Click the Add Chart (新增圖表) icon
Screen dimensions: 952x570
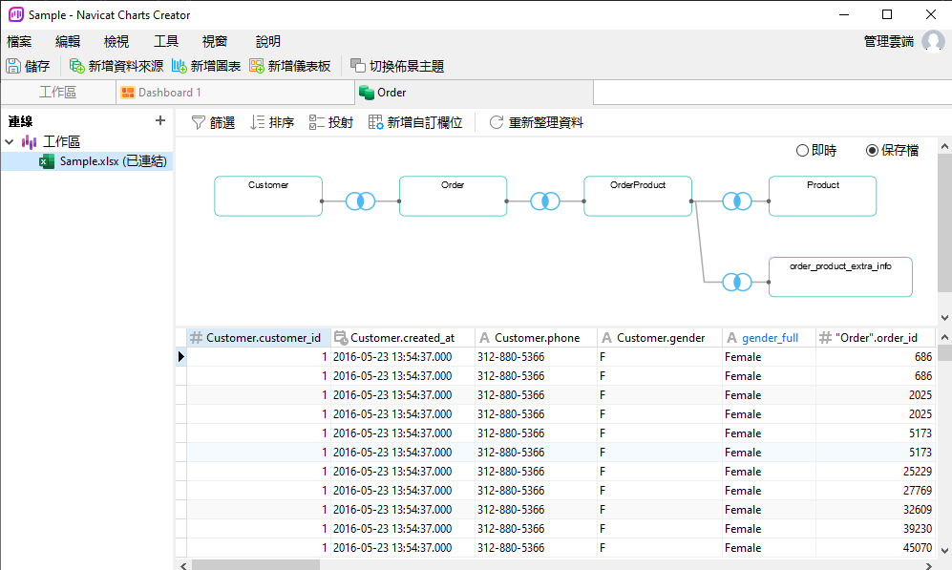click(x=180, y=66)
